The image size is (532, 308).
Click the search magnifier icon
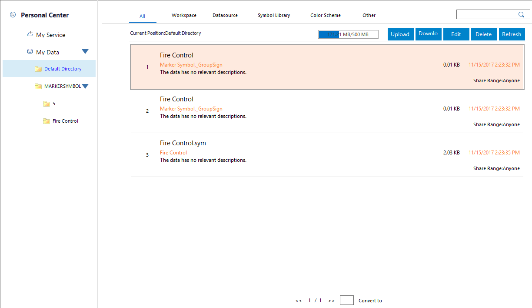pos(521,15)
